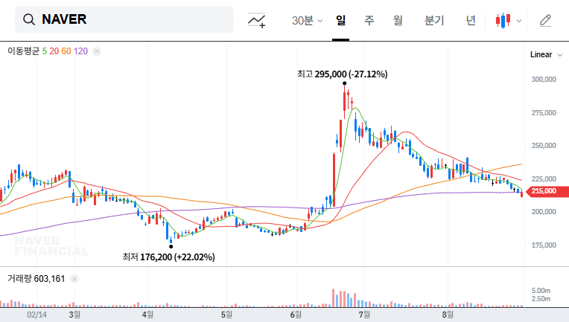The image size is (569, 322).
Task: Click the 215,000 current price tag
Action: coord(547,191)
